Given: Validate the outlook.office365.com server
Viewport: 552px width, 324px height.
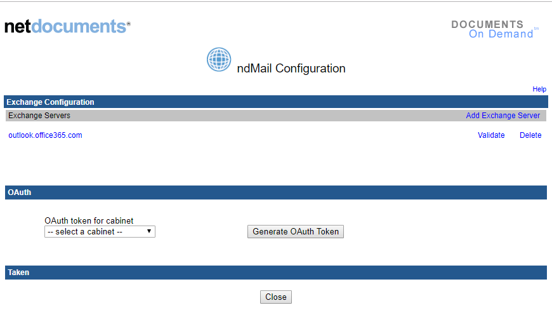Looking at the screenshot, I should click(x=491, y=135).
